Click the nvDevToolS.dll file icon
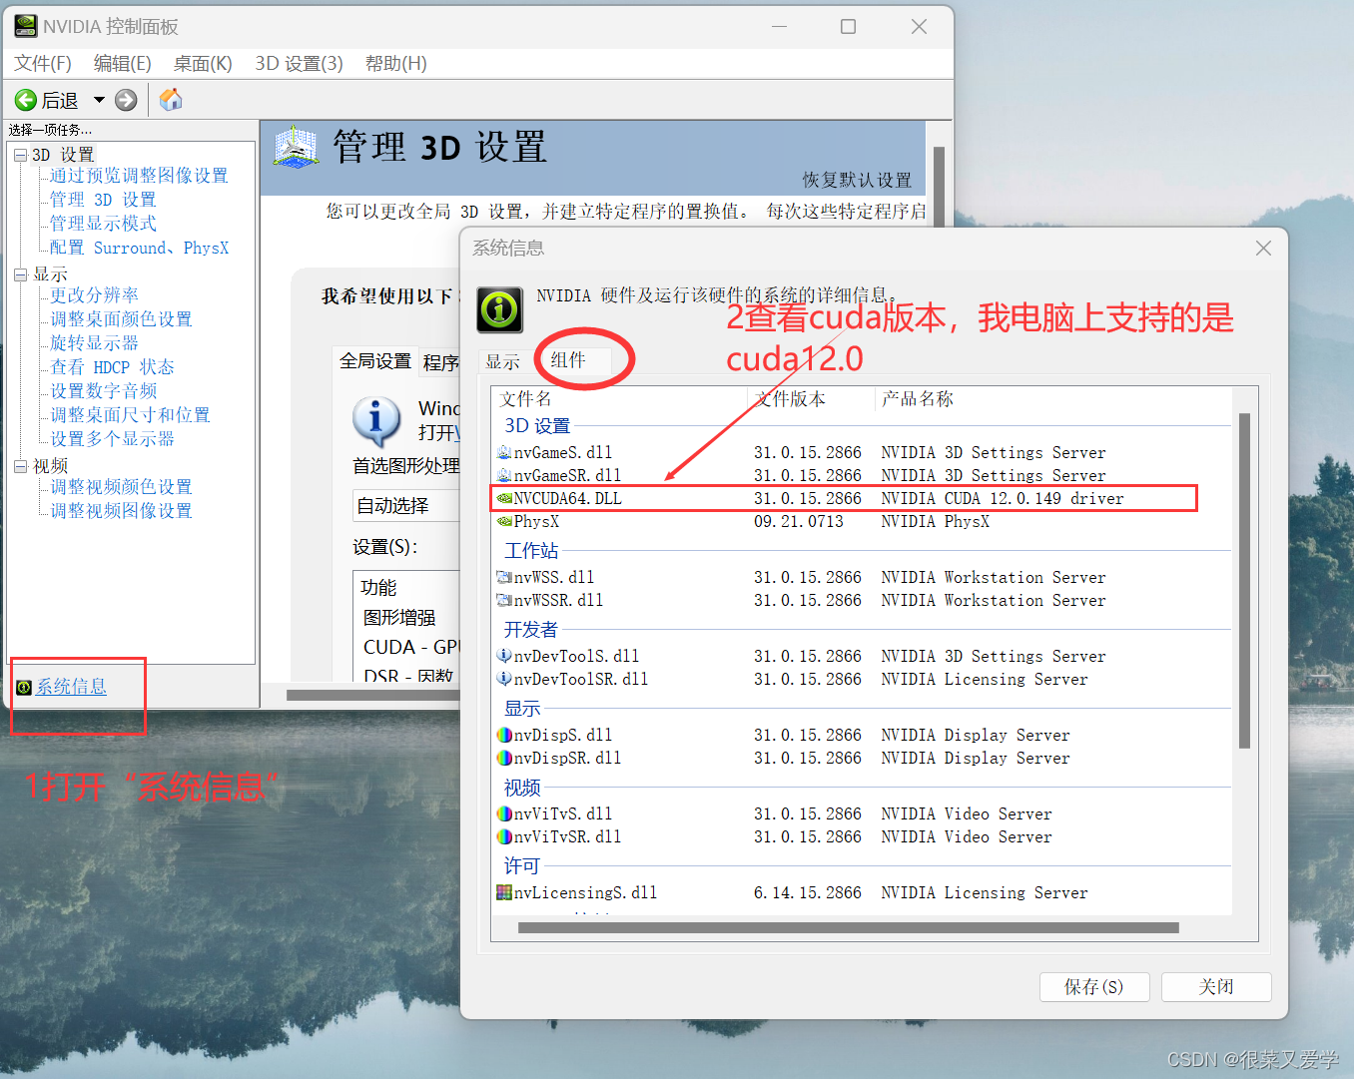 point(504,656)
